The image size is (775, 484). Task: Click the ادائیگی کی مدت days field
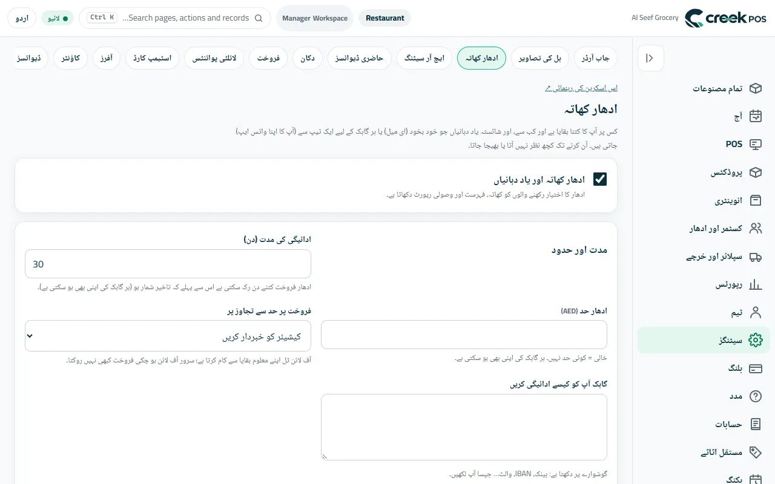pos(168,264)
